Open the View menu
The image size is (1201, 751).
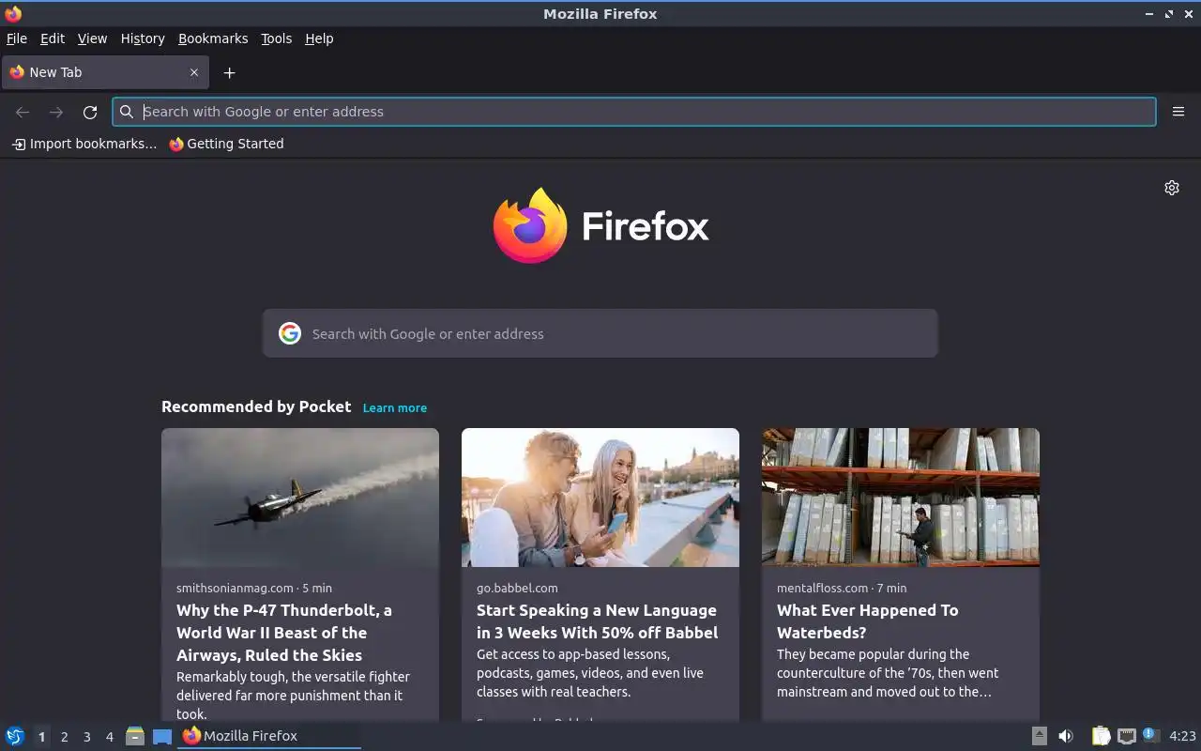pos(92,38)
